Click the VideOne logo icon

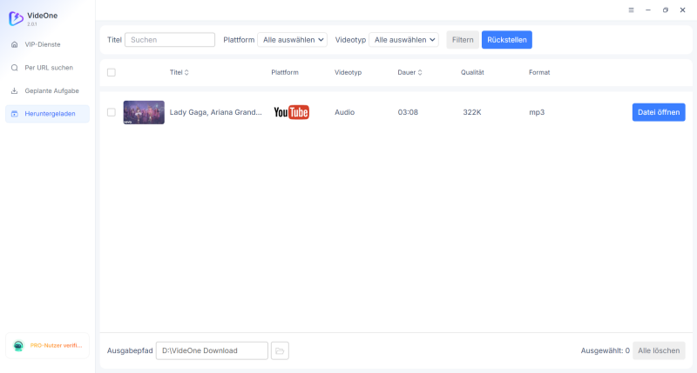point(16,18)
